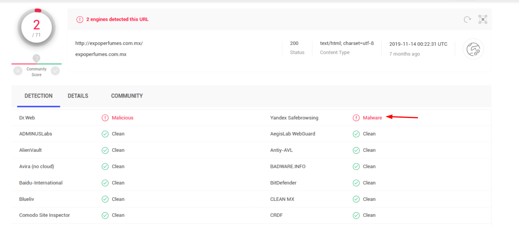519x226 pixels.
Task: Click the 2019-11-14 scan date text
Action: (x=418, y=44)
